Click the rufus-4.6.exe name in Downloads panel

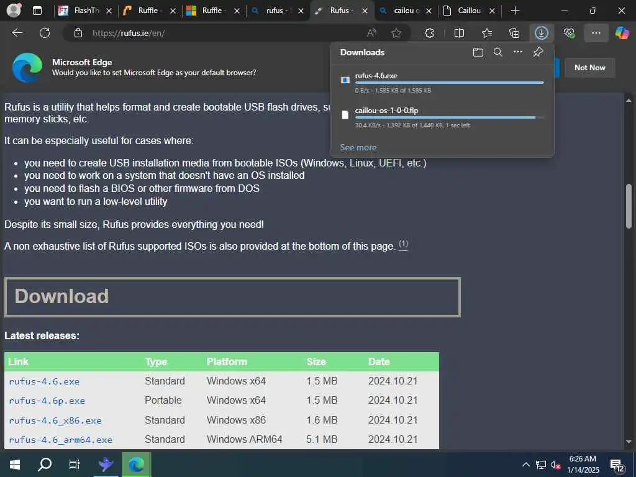[x=376, y=75]
